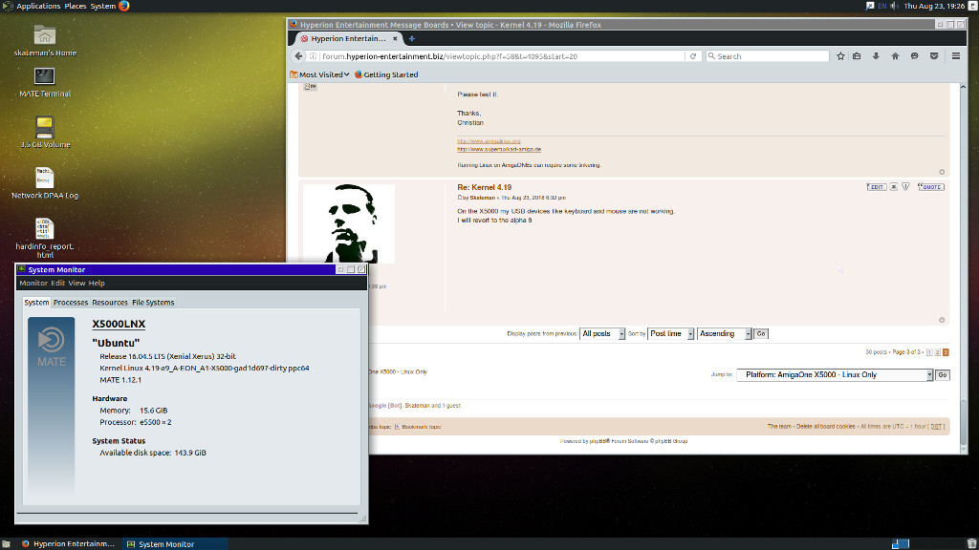This screenshot has width=979, height=550.
Task: Click poster avatar image
Action: point(348,223)
